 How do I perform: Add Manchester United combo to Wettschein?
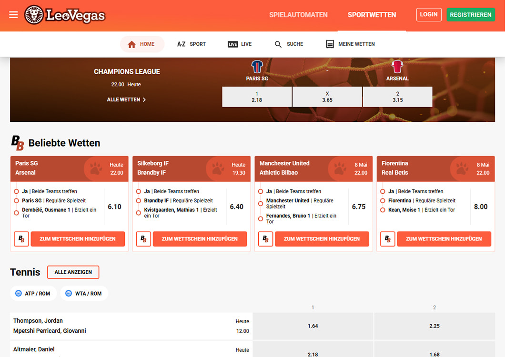(x=322, y=239)
